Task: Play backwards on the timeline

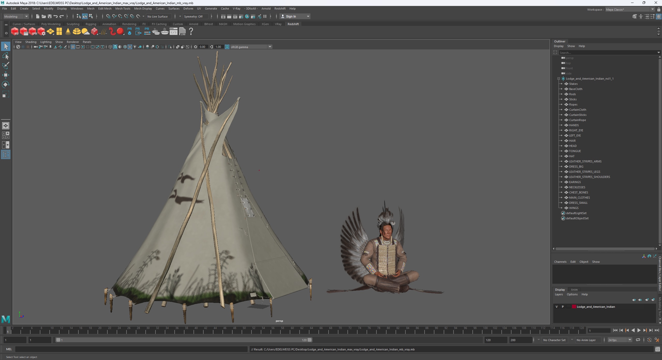Action: 633,330
